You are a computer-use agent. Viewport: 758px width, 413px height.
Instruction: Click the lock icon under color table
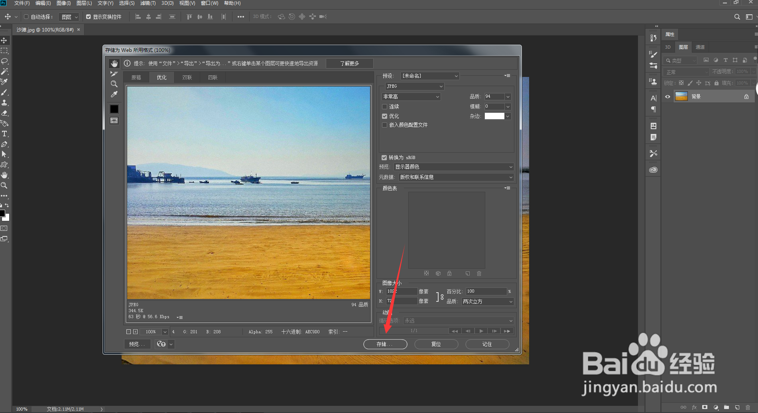click(449, 273)
